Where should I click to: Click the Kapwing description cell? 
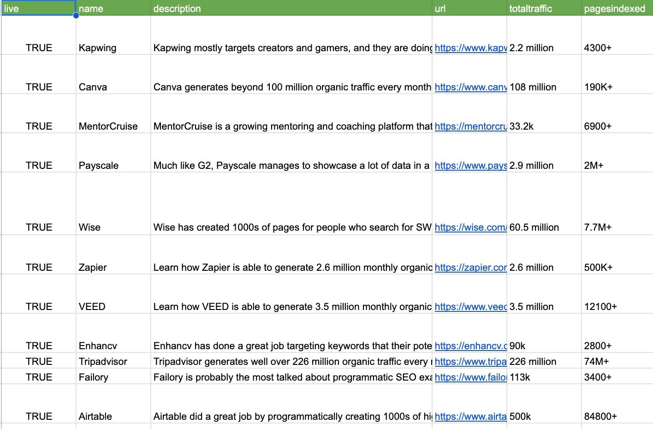(x=291, y=35)
